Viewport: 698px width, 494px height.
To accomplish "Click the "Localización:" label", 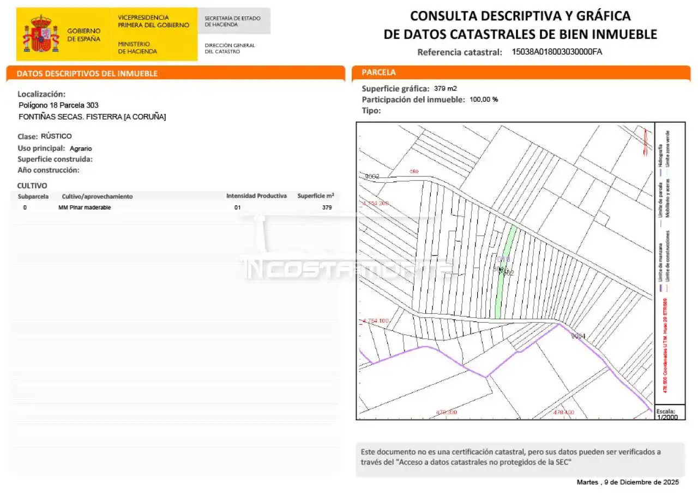I will 41,94.
